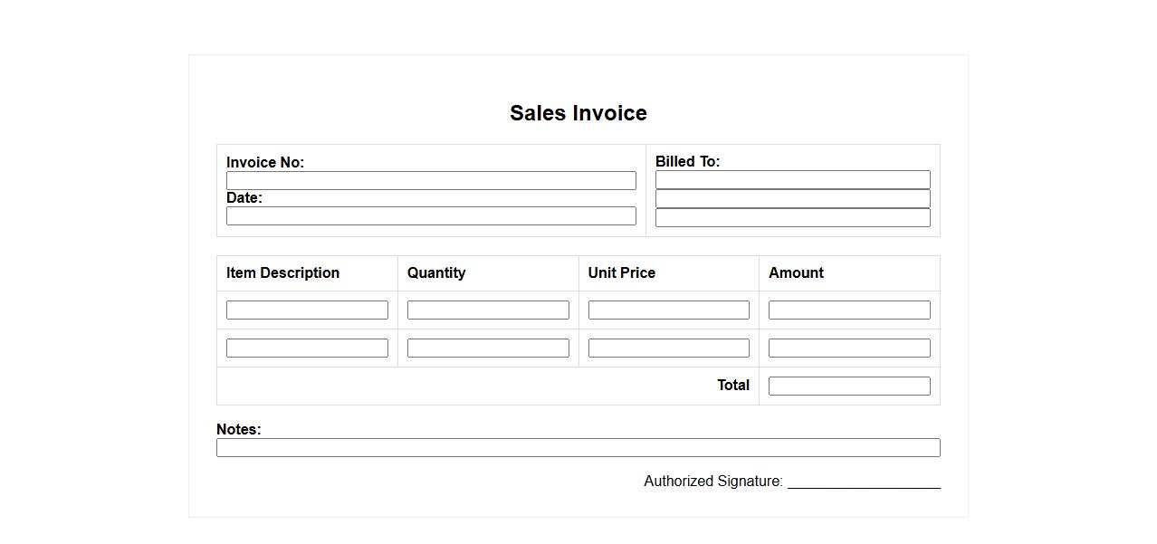1157x544 pixels.
Task: Click the Item Description column header
Action: pos(282,273)
